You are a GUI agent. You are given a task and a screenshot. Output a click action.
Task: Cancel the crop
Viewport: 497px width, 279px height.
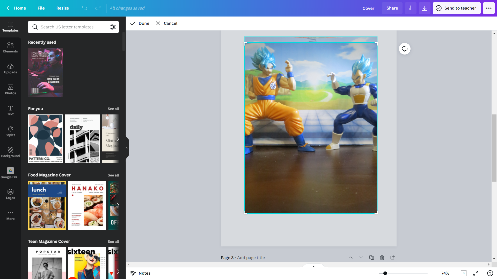coord(167,23)
